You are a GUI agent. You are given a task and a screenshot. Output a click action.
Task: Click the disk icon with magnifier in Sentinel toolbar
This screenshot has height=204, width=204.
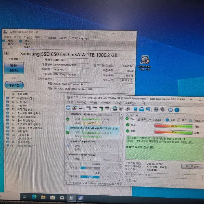(107, 109)
